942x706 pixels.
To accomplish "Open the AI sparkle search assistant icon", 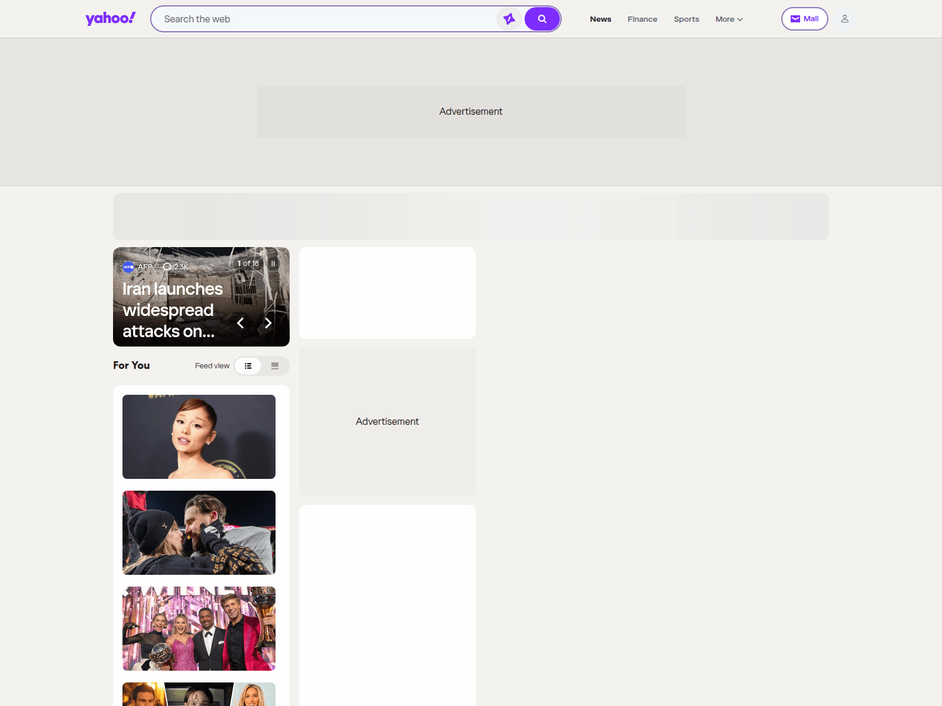I will pos(509,19).
